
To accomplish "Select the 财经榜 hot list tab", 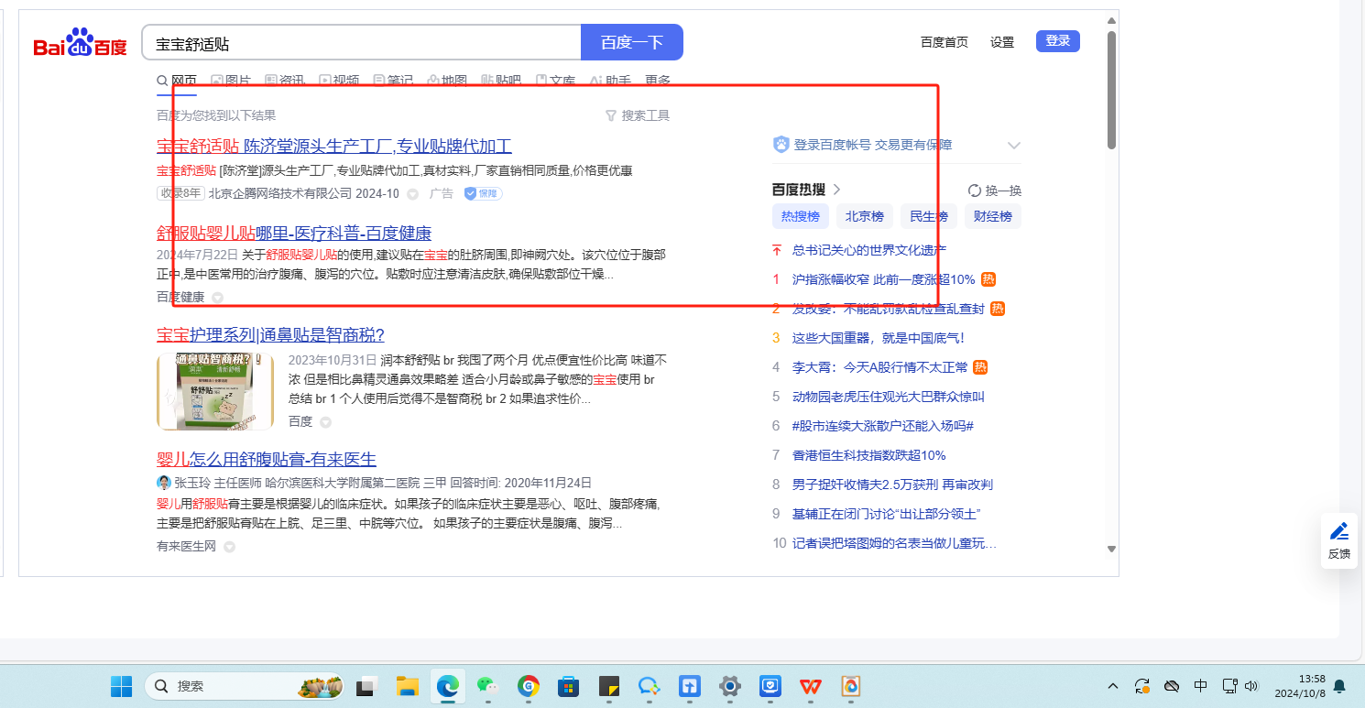I will click(993, 217).
